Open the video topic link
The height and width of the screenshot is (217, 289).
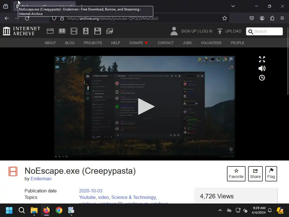(103, 197)
